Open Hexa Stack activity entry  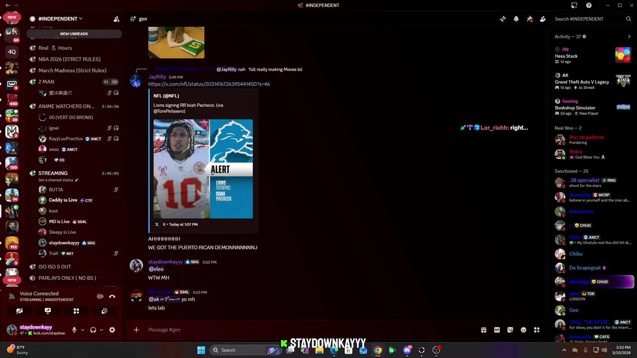pyautogui.click(x=593, y=55)
